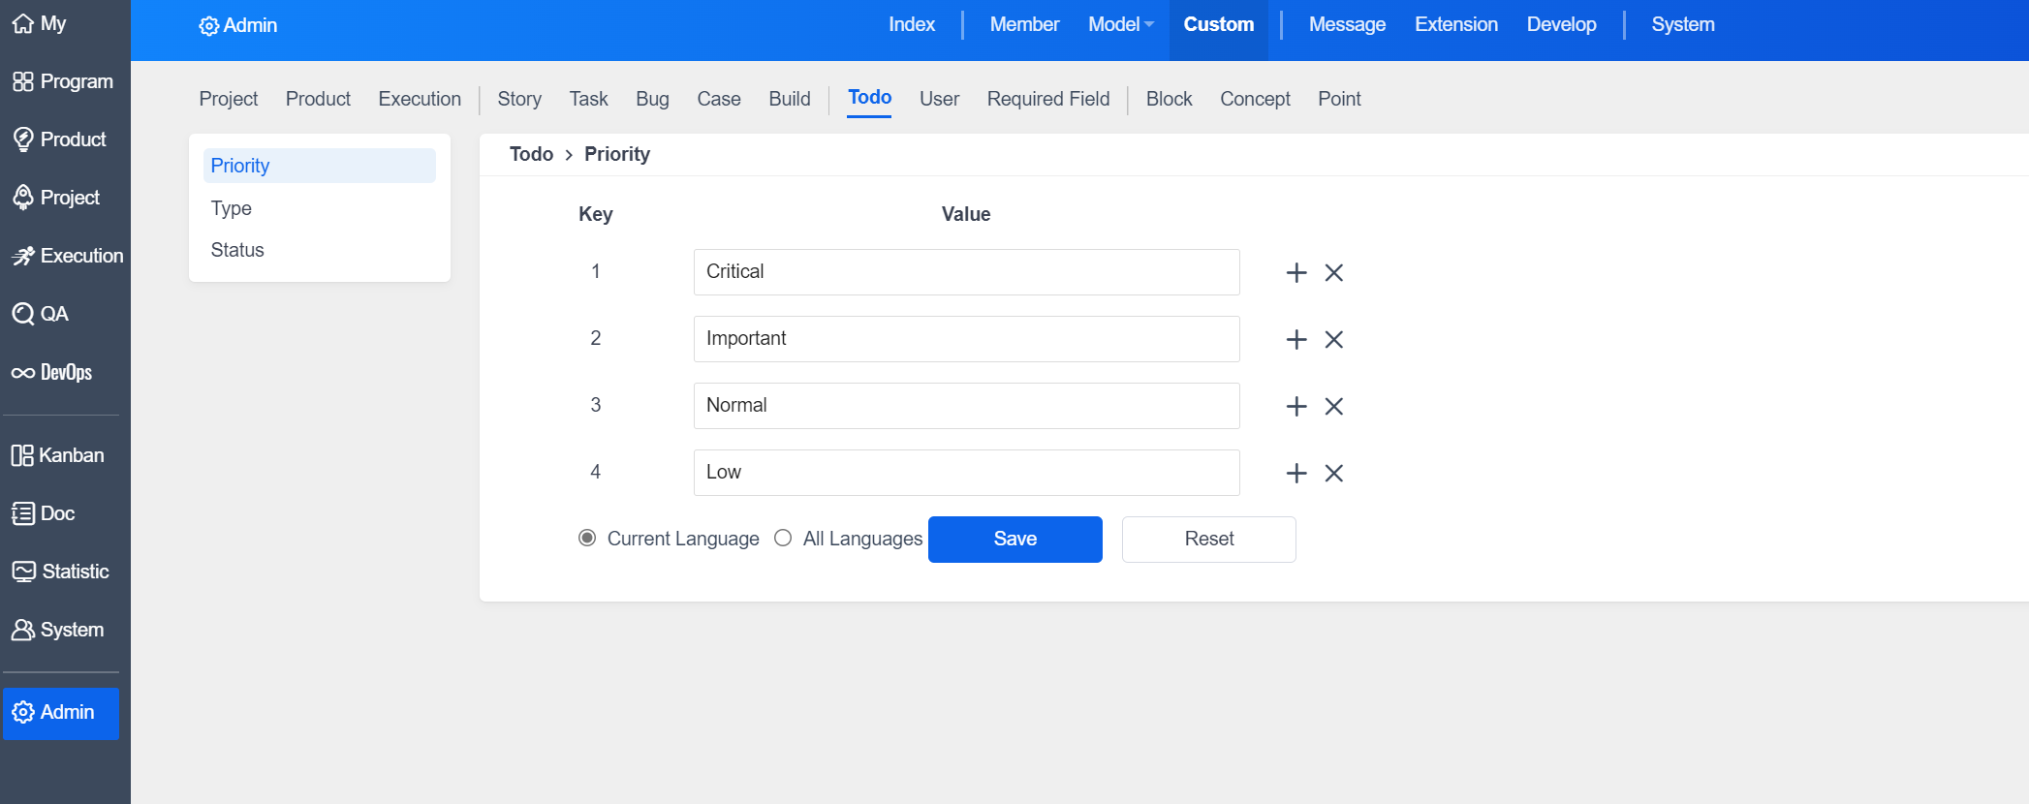This screenshot has height=804, width=2029.
Task: Delete the Important priority row
Action: [x=1333, y=340]
